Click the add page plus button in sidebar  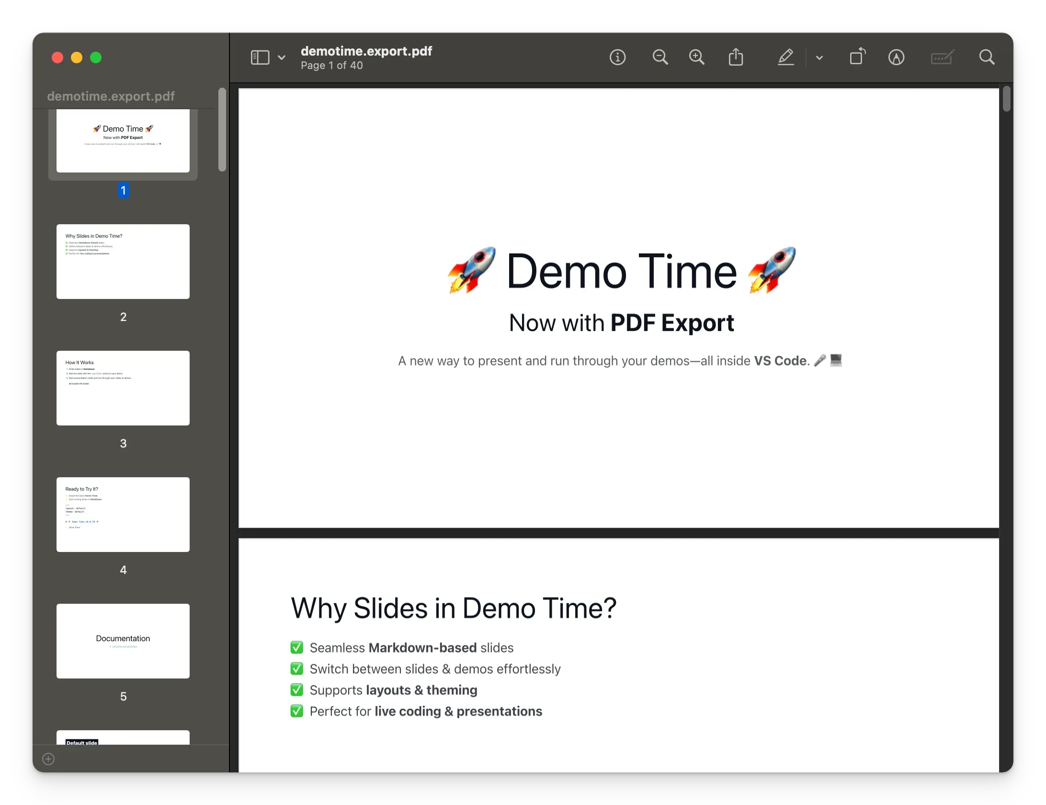coord(48,759)
